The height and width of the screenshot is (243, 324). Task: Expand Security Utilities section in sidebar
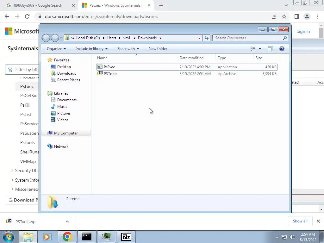pyautogui.click(x=12, y=171)
